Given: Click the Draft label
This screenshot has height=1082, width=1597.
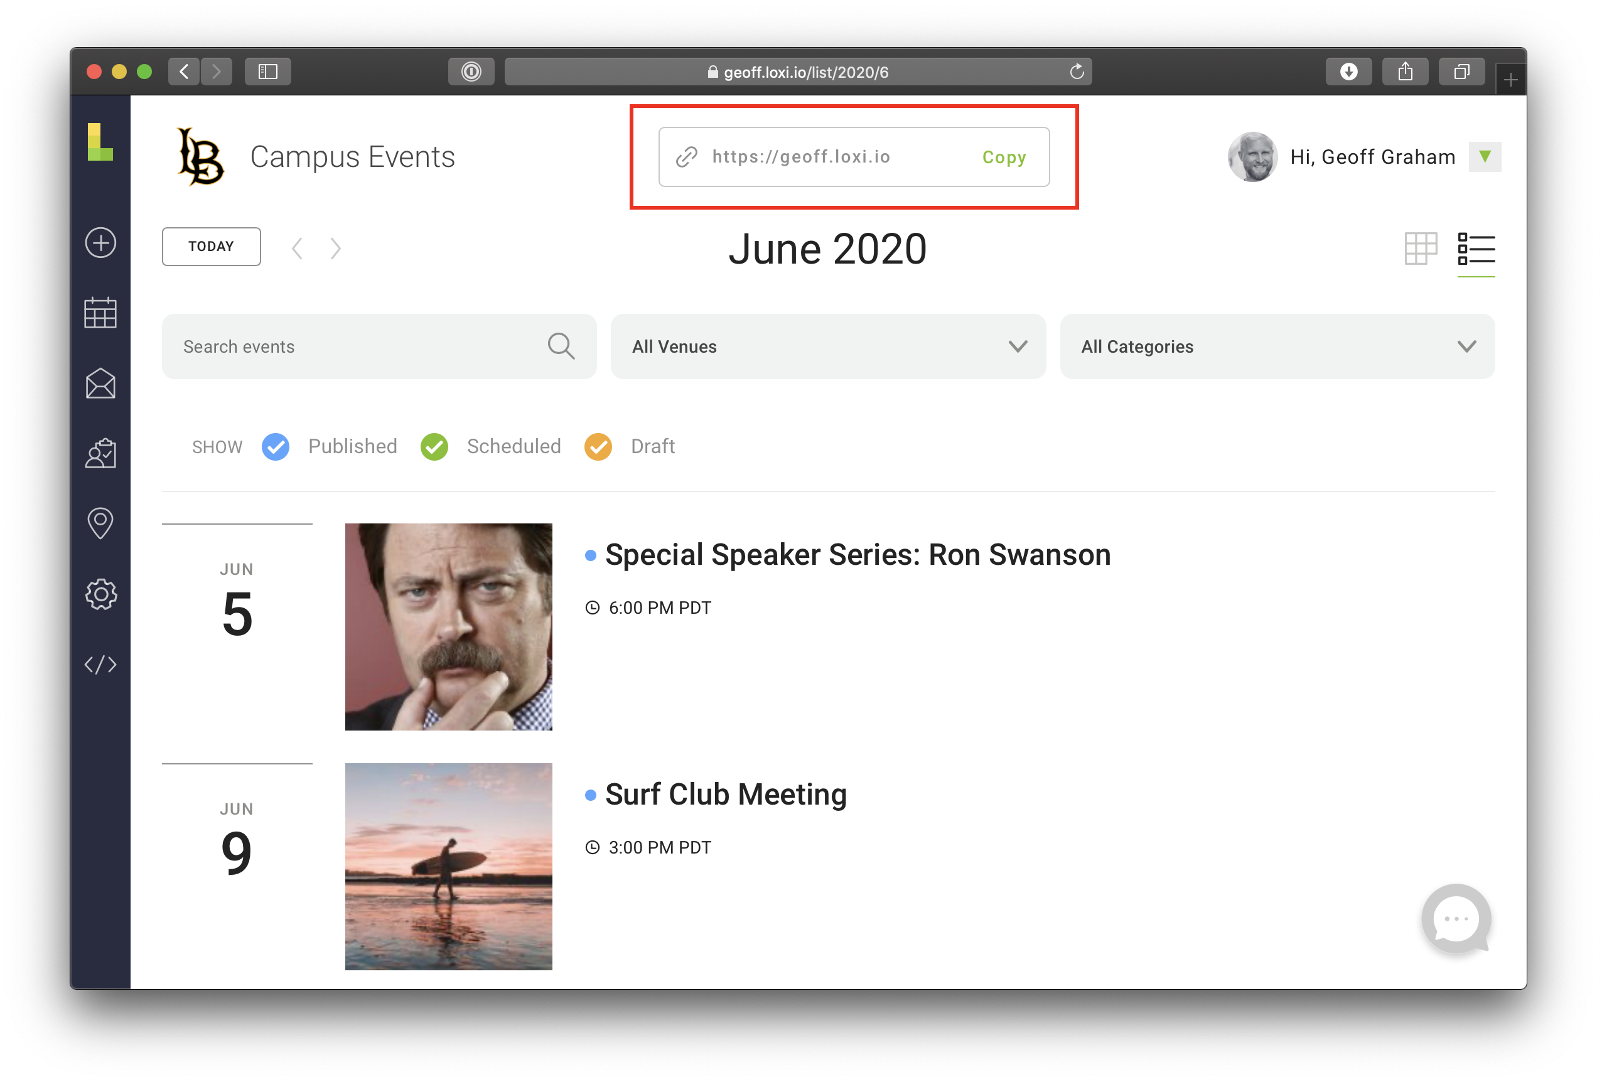Looking at the screenshot, I should (652, 446).
